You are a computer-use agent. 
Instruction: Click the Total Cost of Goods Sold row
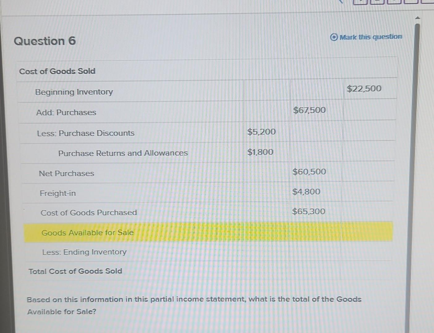coord(75,271)
